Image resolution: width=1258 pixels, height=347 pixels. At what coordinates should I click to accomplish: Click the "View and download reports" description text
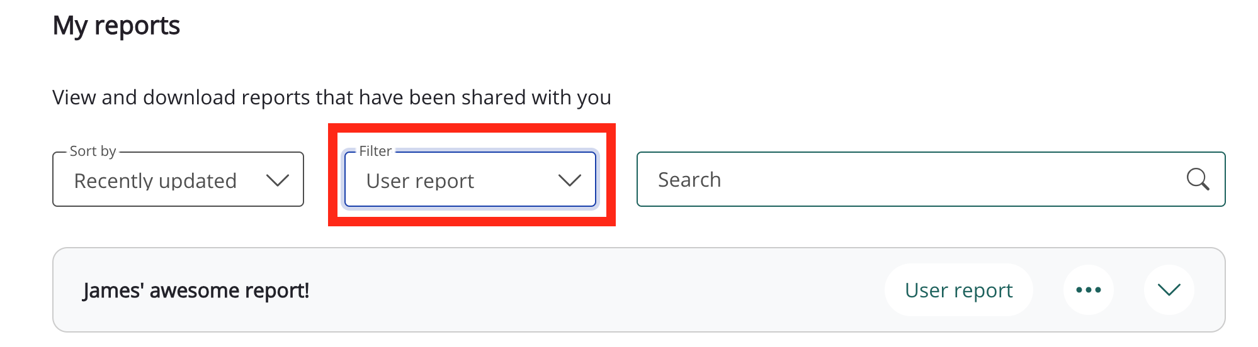pos(331,97)
